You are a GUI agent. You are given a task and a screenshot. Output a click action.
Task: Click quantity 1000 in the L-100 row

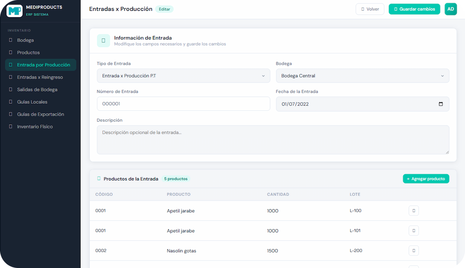coord(273,211)
